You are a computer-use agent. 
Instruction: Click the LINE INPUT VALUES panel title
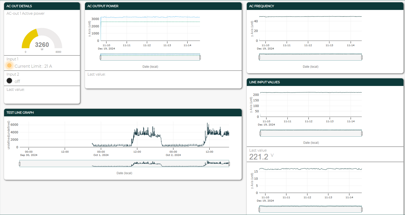264,82
